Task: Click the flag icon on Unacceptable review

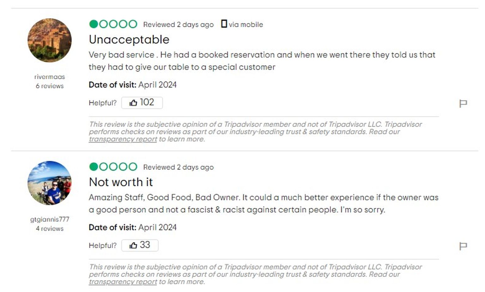Action: coord(463,103)
